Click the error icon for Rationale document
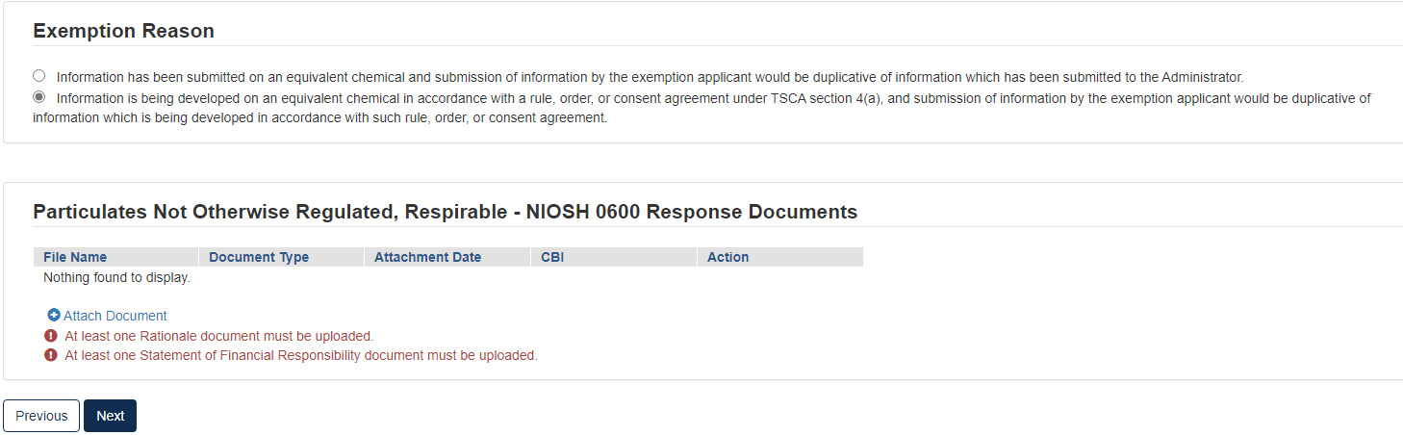The image size is (1403, 435). [51, 336]
